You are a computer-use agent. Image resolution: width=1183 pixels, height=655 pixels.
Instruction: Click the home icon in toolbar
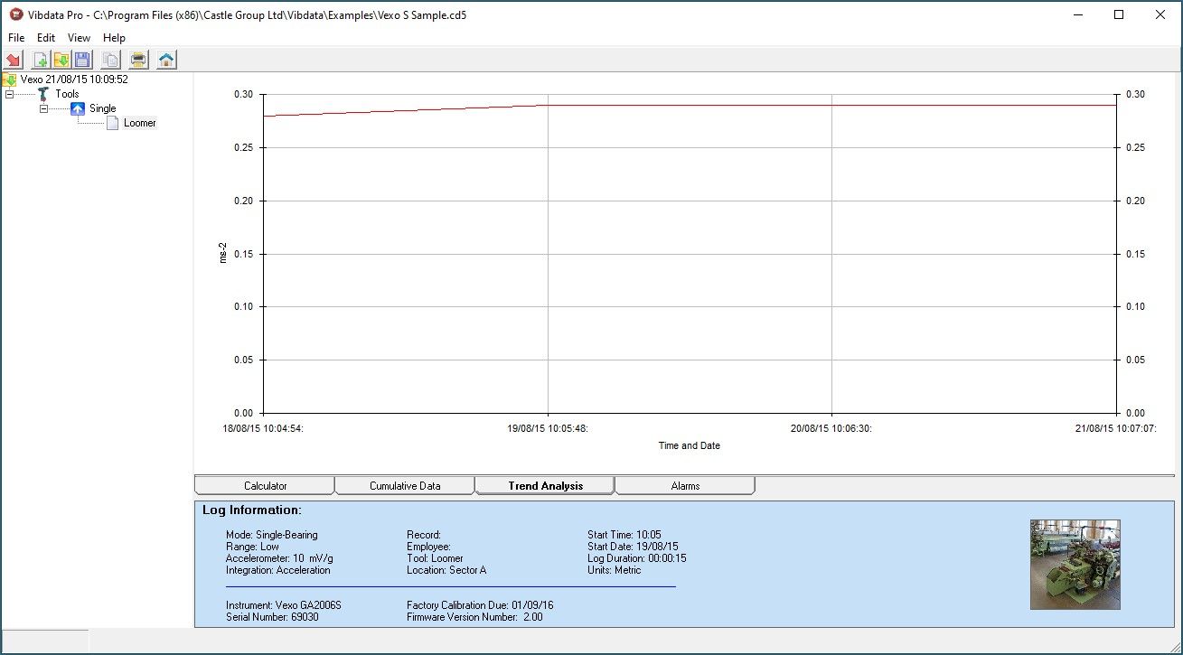pyautogui.click(x=166, y=60)
